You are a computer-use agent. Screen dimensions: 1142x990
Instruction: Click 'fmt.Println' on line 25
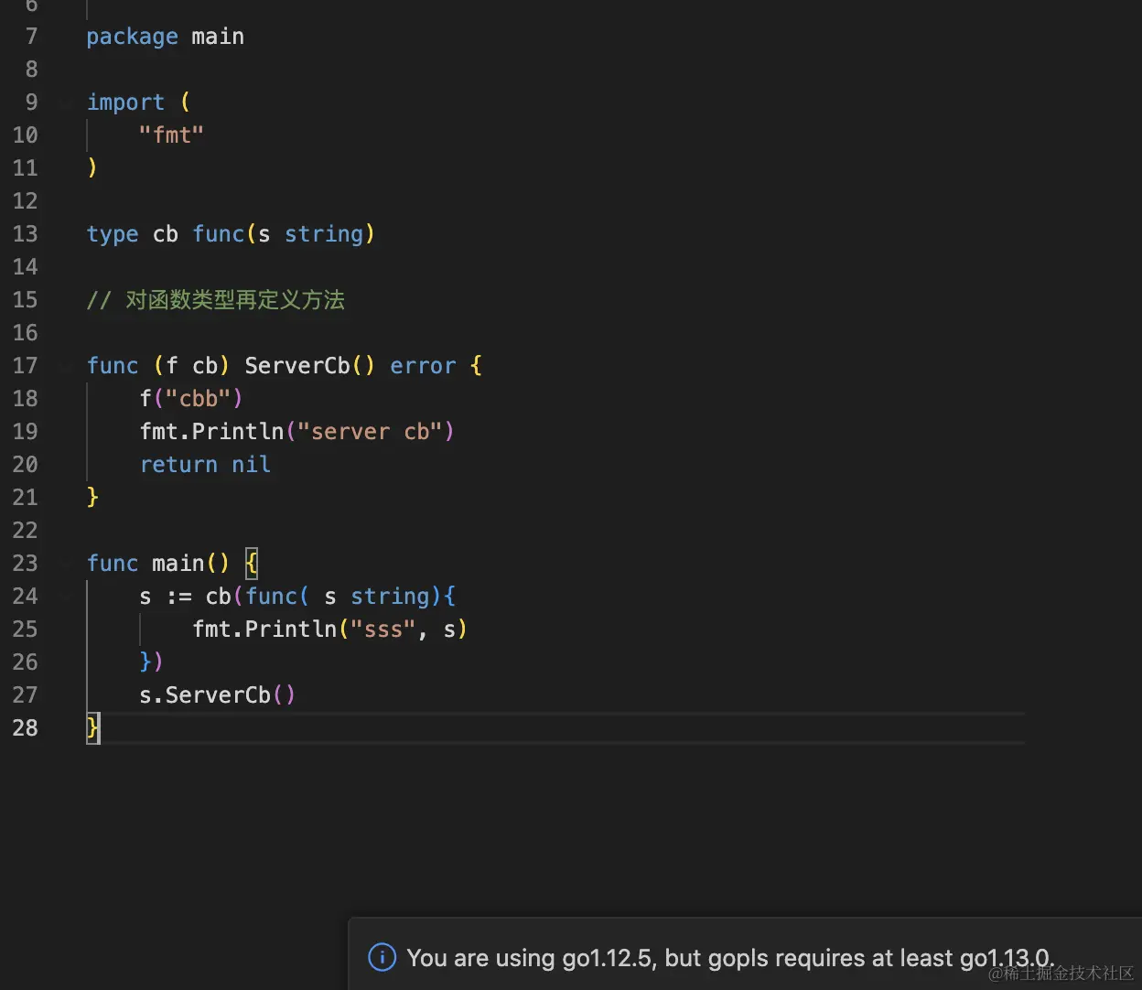click(x=264, y=630)
